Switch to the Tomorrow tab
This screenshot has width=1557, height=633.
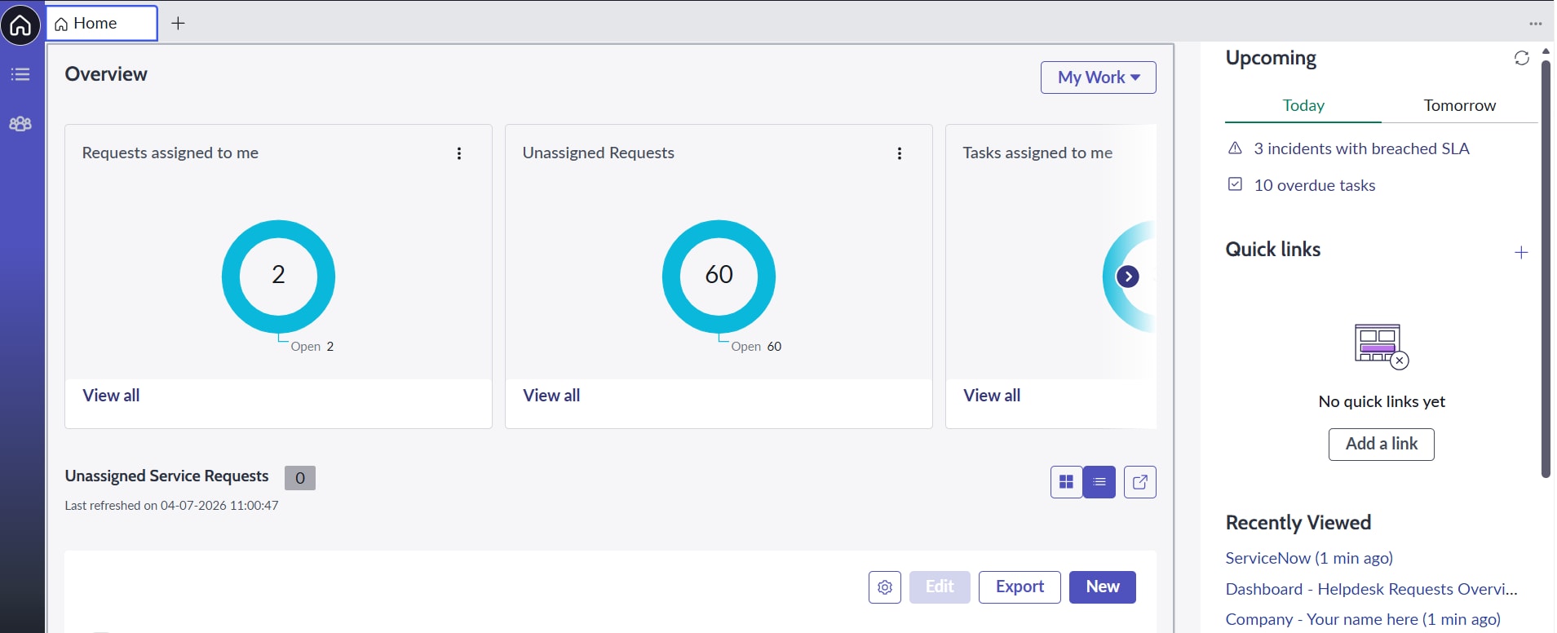click(x=1459, y=105)
